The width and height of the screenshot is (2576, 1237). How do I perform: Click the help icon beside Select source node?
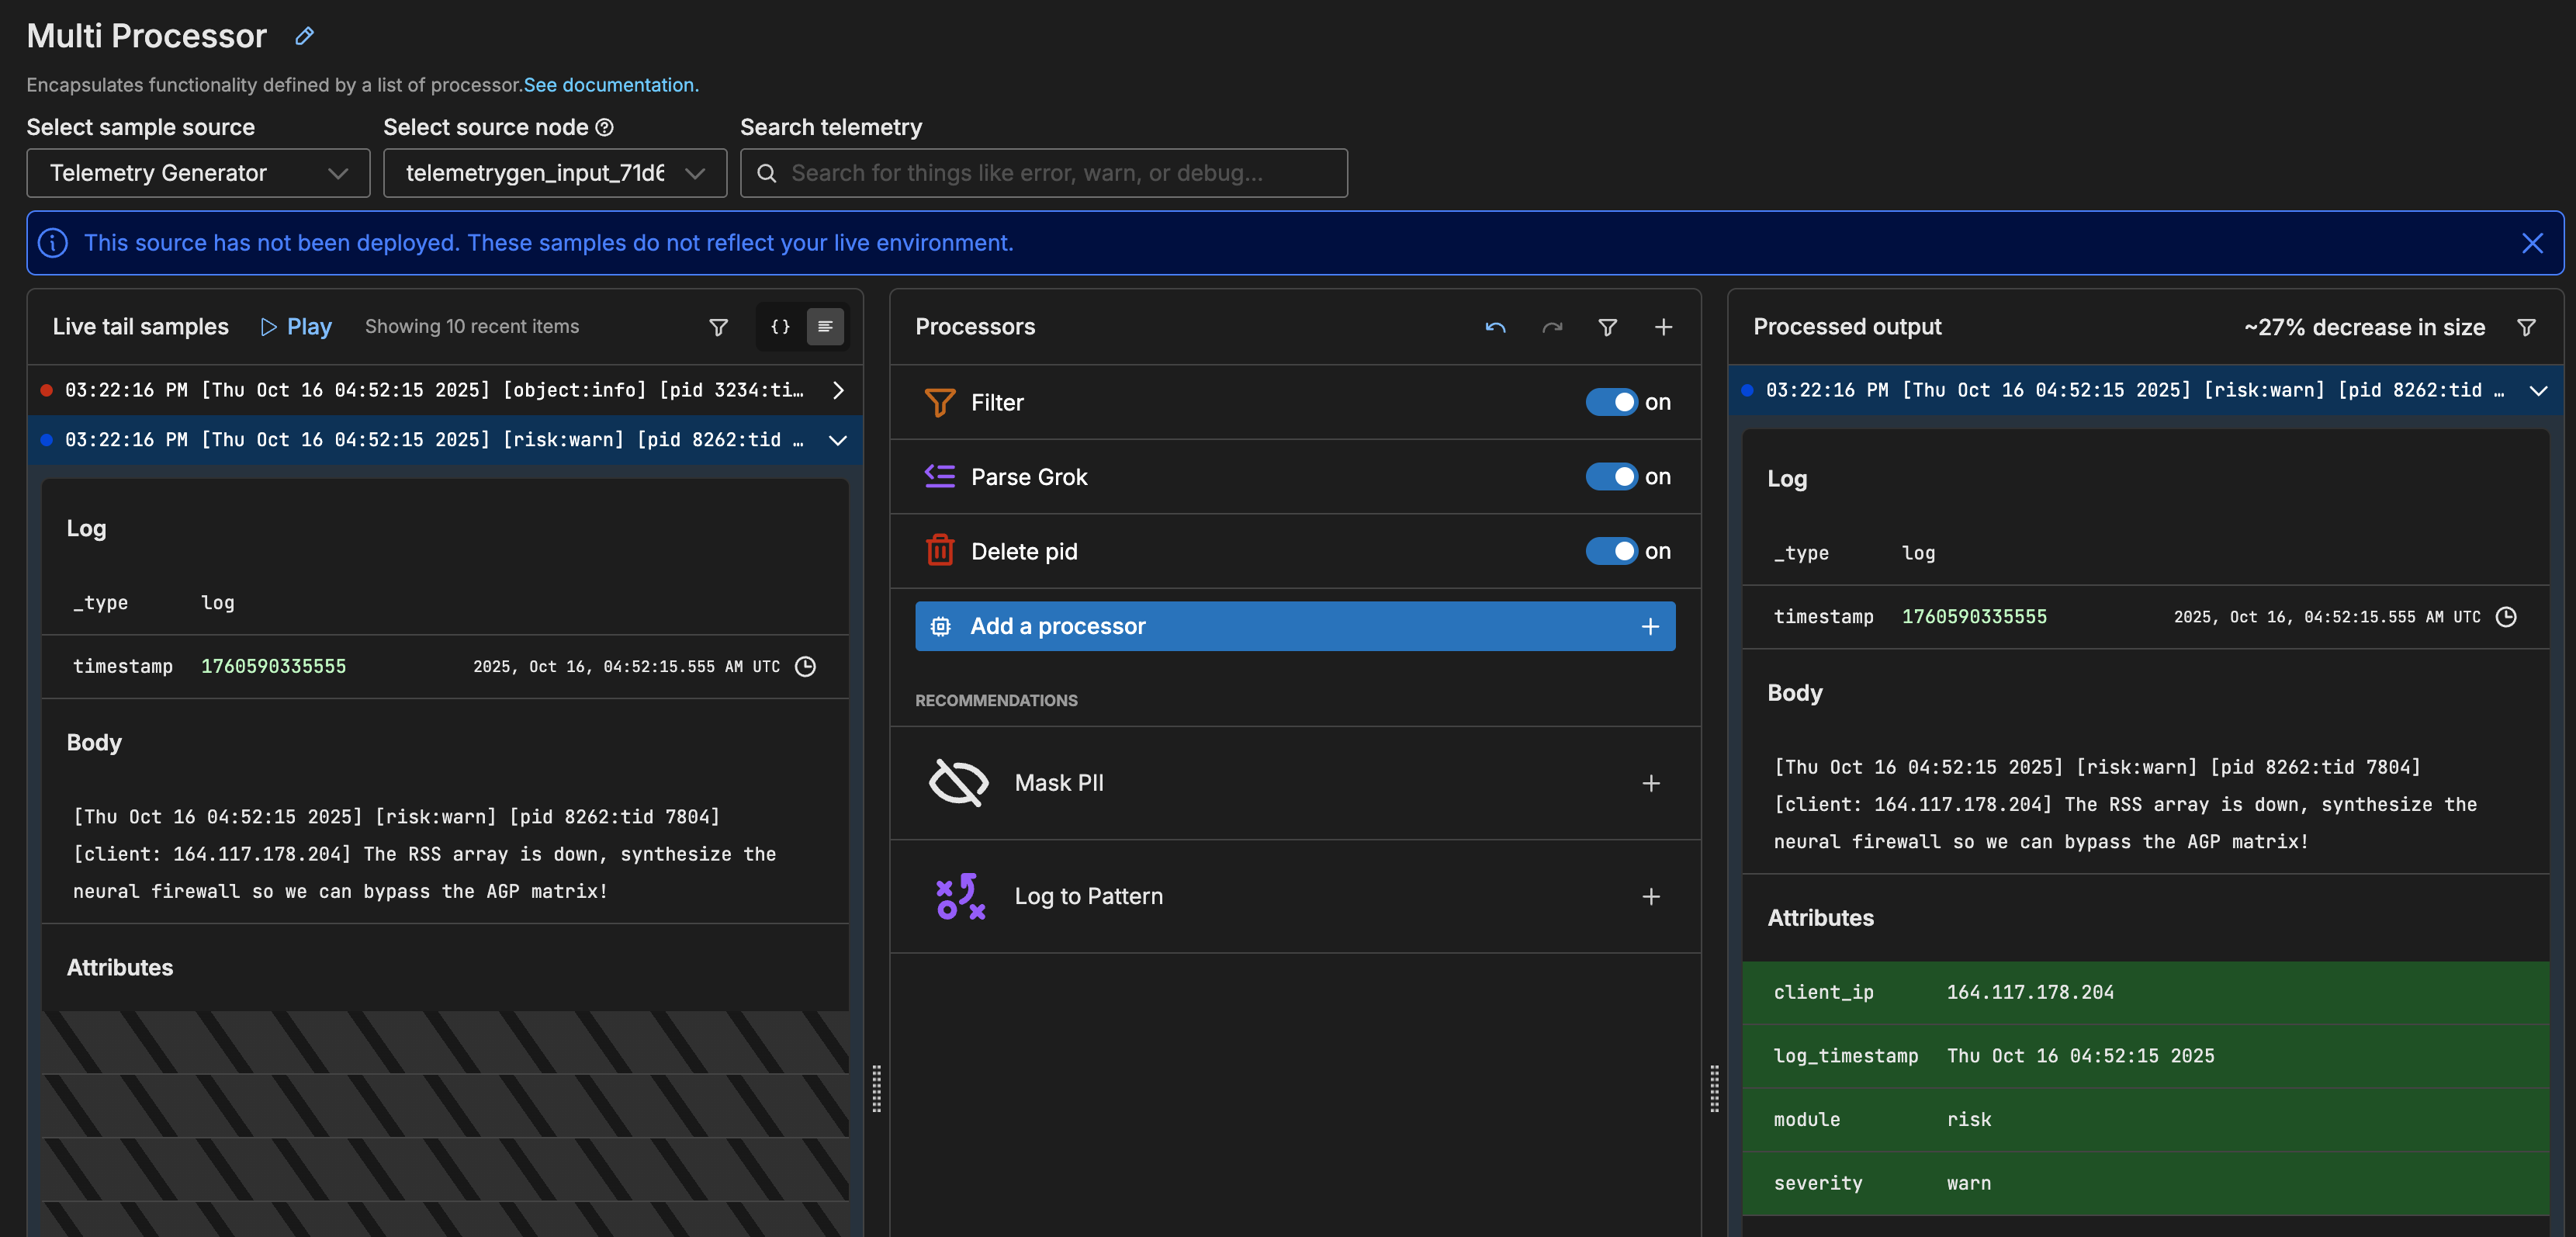(x=604, y=127)
